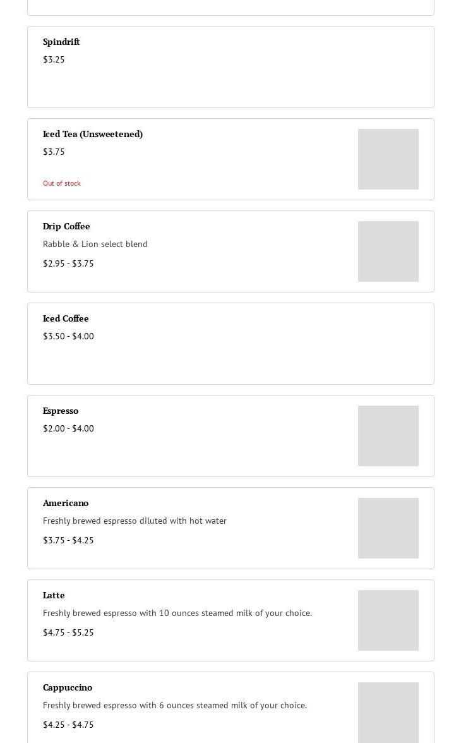The image size is (461, 743).
Task: Click the Latte thumbnail image
Action: tap(388, 620)
